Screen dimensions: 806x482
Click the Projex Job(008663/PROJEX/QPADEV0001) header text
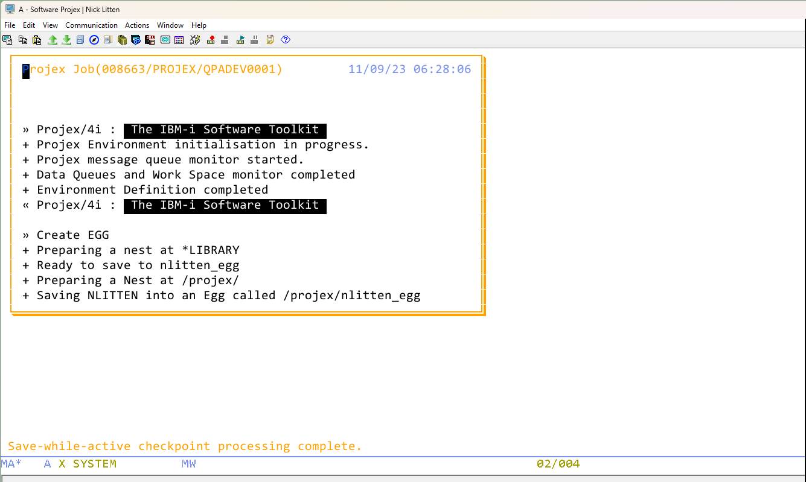pyautogui.click(x=153, y=69)
